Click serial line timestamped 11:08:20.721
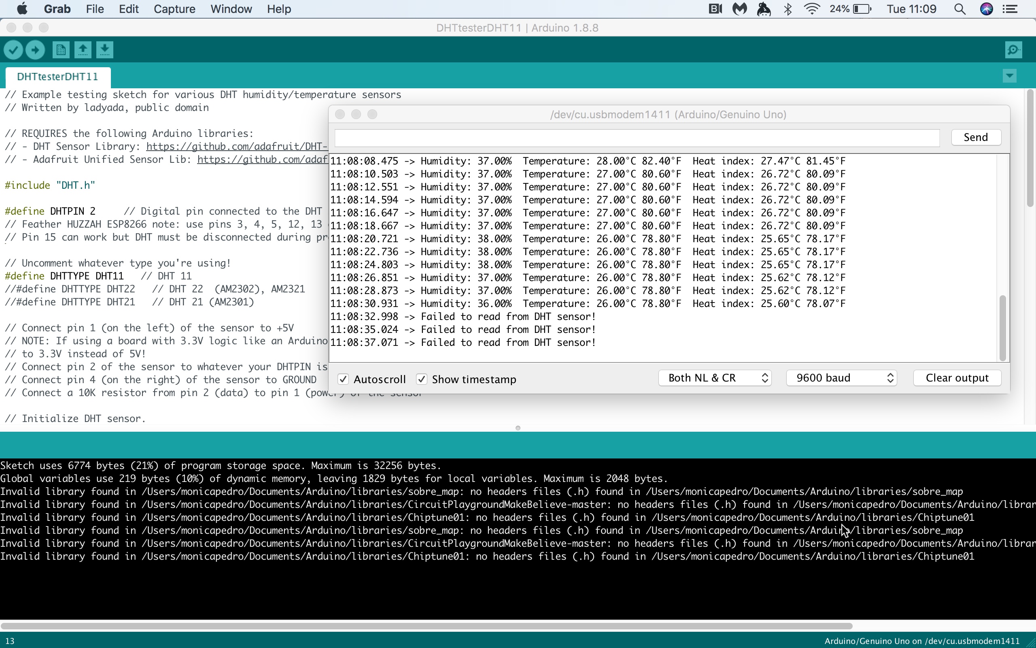The width and height of the screenshot is (1036, 648). pos(588,239)
